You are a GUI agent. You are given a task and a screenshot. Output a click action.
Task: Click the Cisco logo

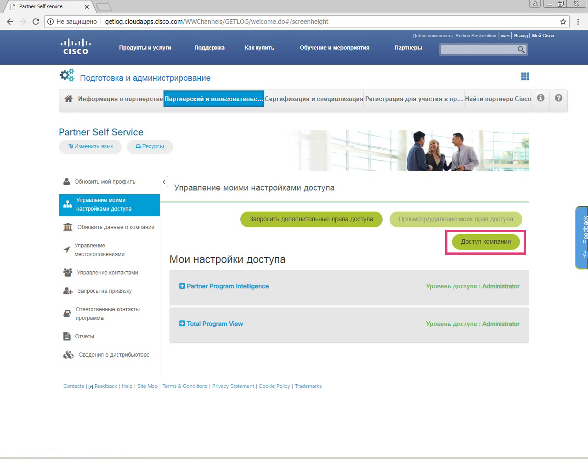pos(75,46)
